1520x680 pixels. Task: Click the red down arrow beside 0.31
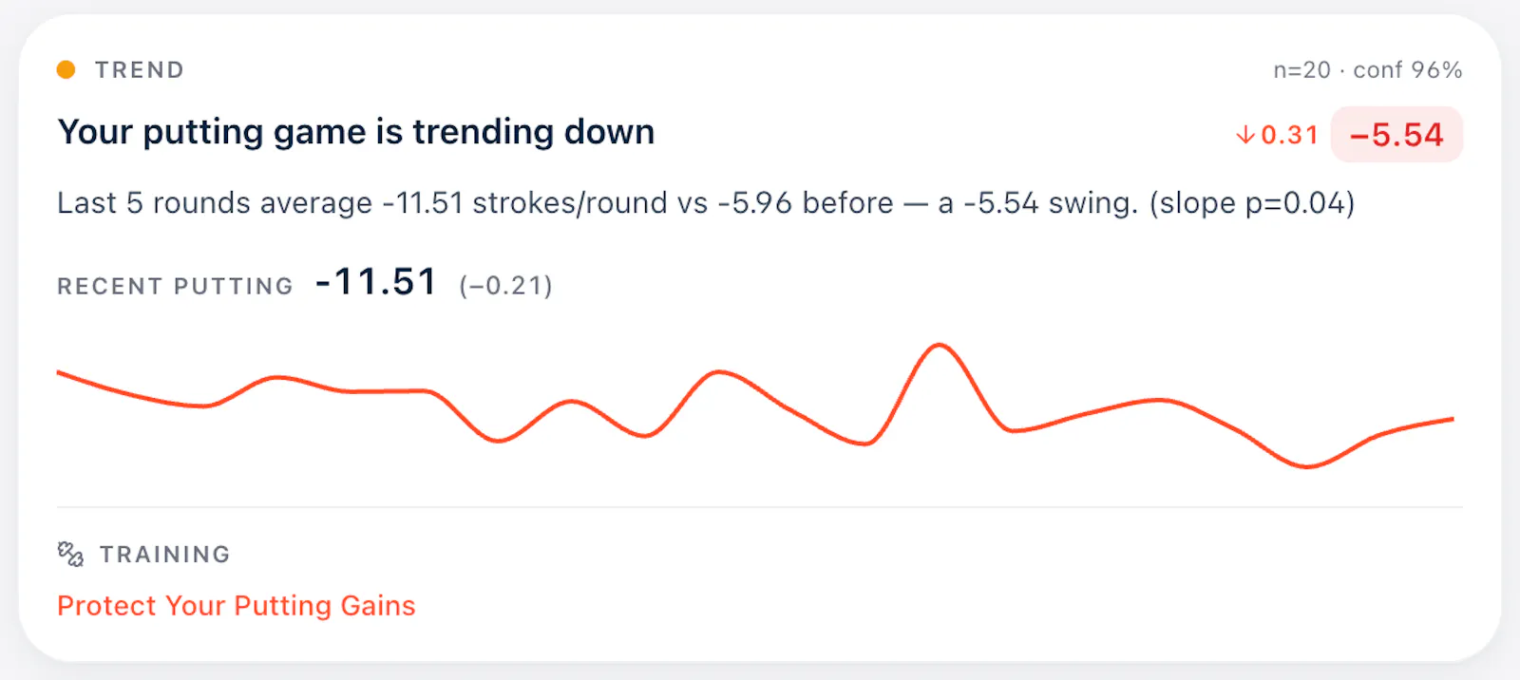[1245, 135]
